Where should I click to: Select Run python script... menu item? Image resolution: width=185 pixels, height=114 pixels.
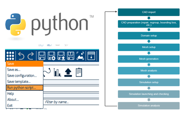24,88
